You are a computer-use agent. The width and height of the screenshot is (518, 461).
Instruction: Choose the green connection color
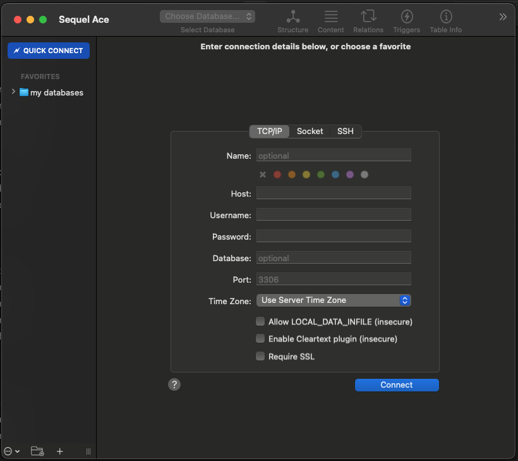click(x=321, y=175)
